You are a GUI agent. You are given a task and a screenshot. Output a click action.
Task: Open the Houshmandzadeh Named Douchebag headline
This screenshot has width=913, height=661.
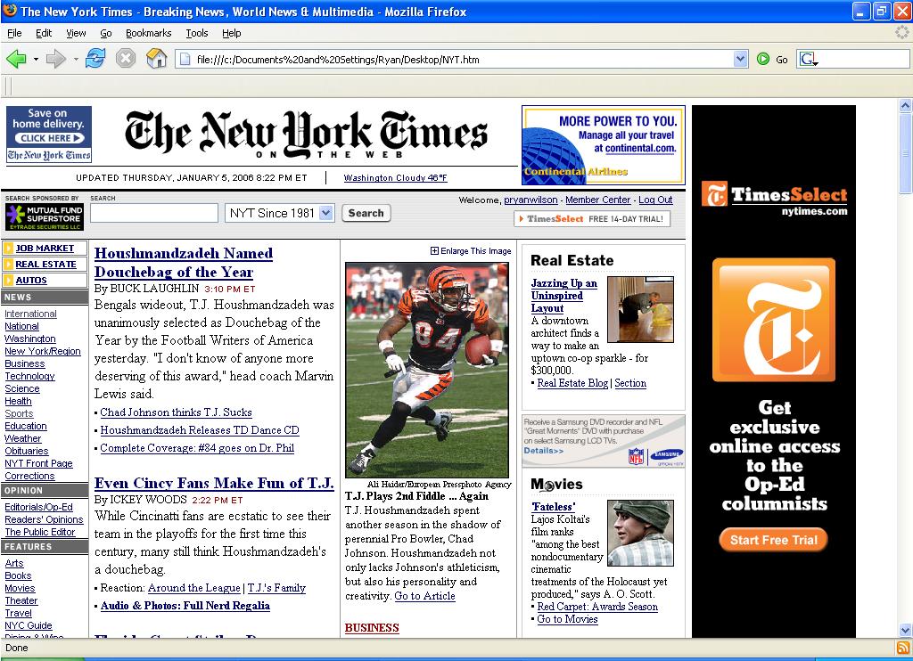[184, 263]
